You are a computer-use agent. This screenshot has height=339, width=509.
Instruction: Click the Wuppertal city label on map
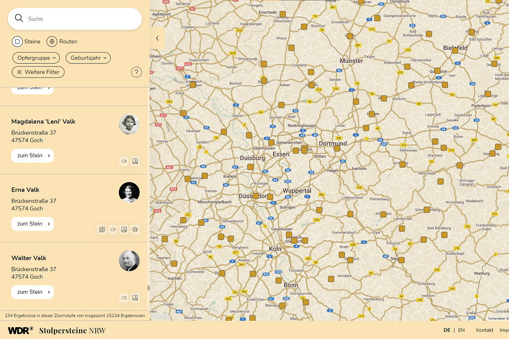tap(297, 191)
